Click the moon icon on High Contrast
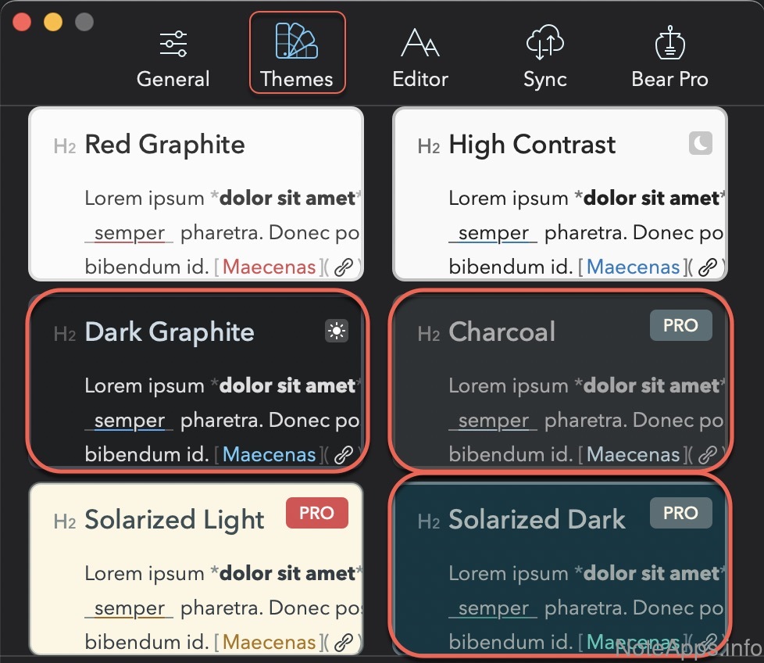Screen dimensions: 764x663 [701, 143]
